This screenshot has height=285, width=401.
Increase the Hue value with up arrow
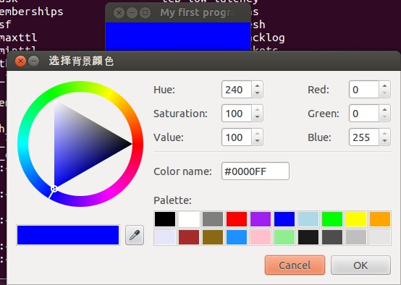[257, 85]
